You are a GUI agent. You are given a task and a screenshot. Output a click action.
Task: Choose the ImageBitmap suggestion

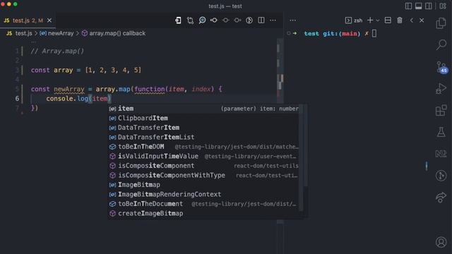click(203, 185)
